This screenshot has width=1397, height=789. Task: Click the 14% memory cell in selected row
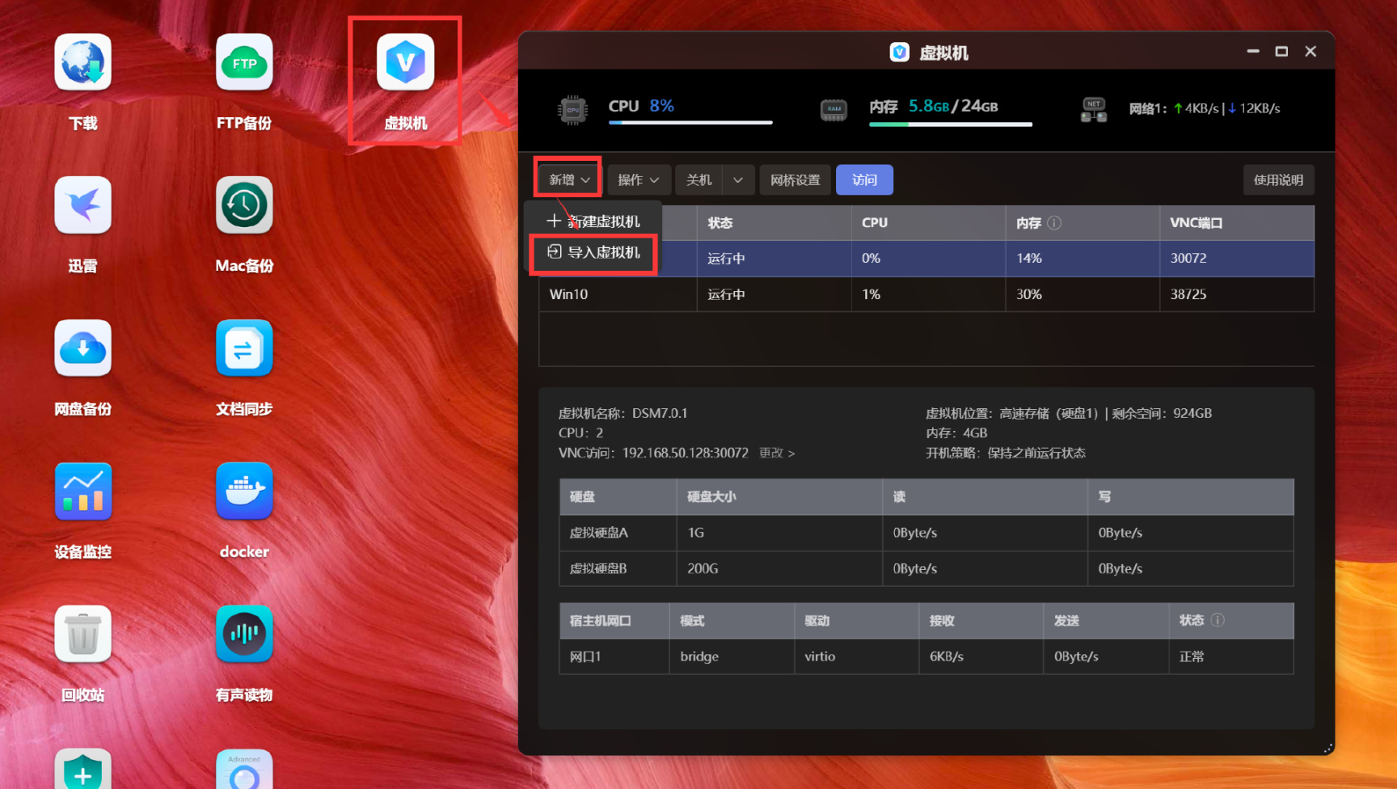coord(1083,259)
